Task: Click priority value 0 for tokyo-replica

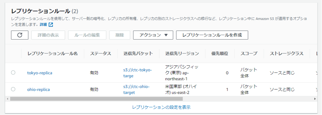Action: click(227, 73)
